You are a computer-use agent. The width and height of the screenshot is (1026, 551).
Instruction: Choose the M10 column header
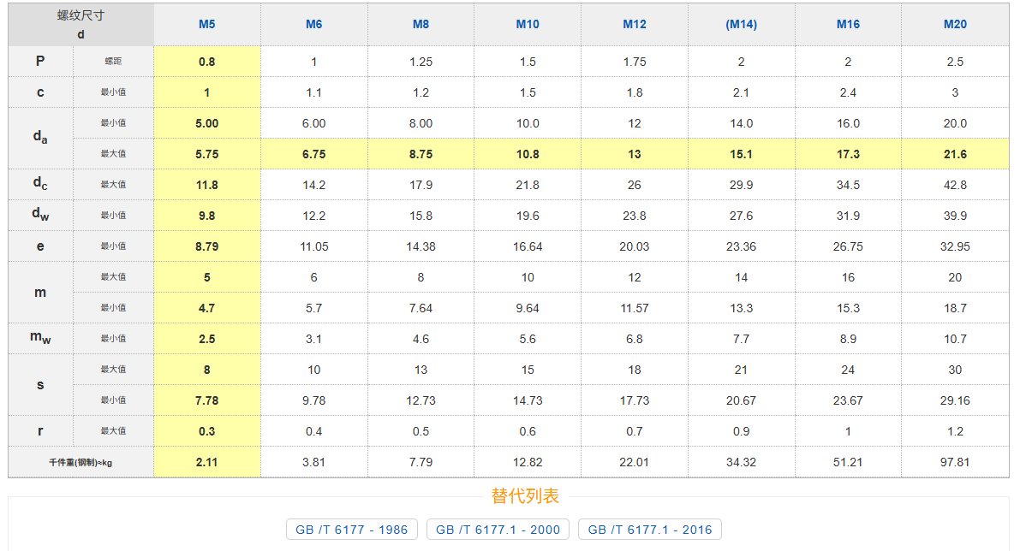click(x=528, y=24)
